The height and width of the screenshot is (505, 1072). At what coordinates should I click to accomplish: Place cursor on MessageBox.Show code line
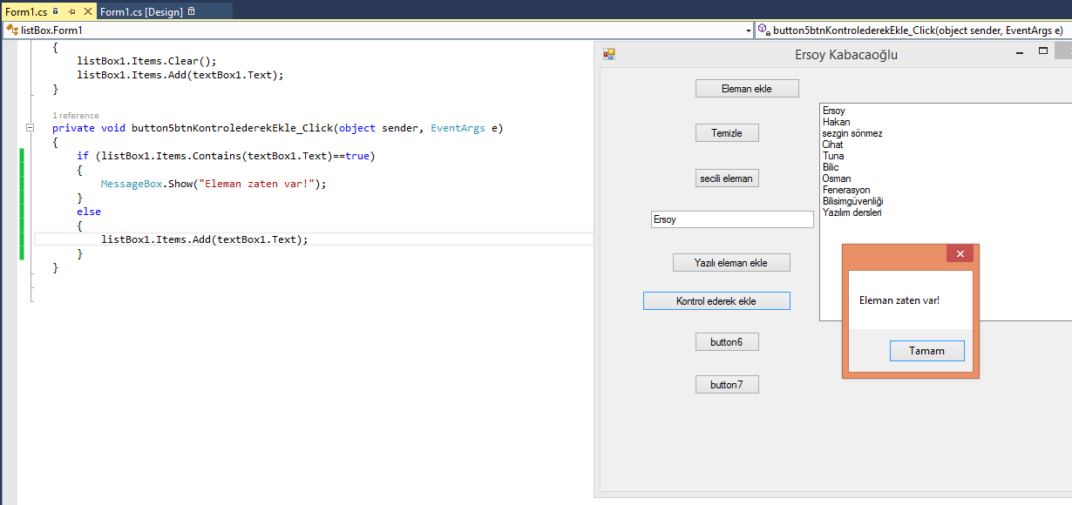coord(213,184)
